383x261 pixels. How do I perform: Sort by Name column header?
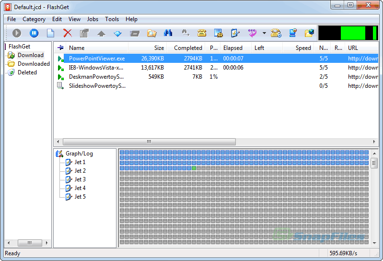(96, 48)
